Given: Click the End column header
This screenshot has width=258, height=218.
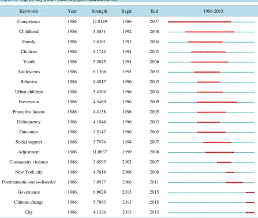Looking at the screenshot, I should (154, 11).
